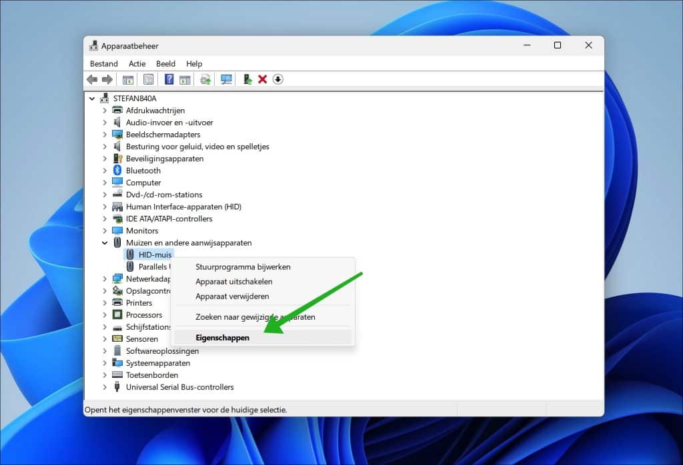Open the Actie menu
The height and width of the screenshot is (465, 683).
[137, 64]
